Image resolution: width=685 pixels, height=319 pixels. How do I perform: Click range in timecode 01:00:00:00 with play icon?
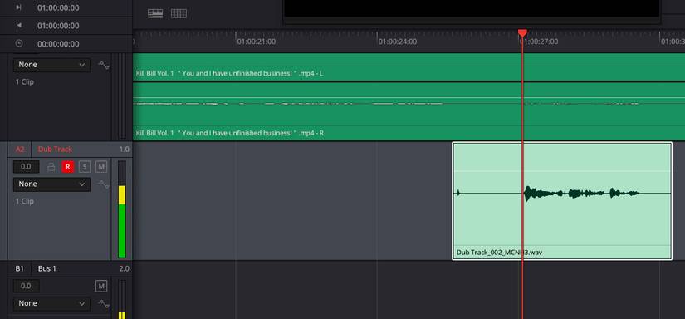click(x=58, y=7)
